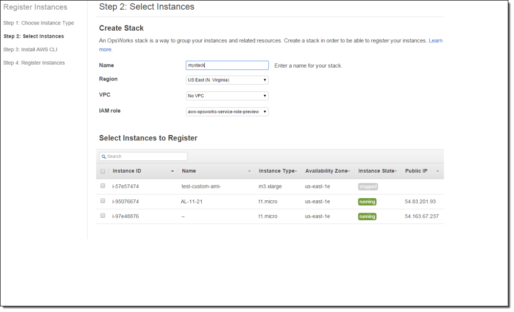Open the Region dropdown
Image resolution: width=514 pixels, height=312 pixels.
tap(227, 80)
